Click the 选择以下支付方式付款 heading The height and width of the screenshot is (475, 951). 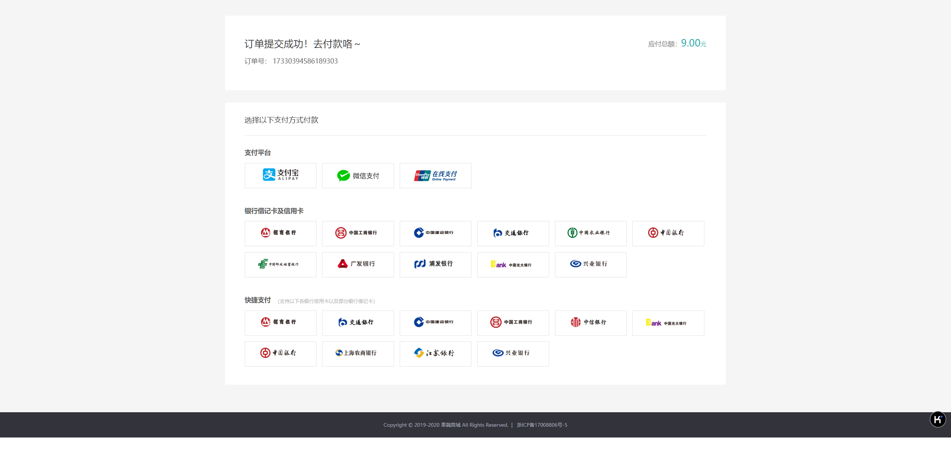coord(281,120)
